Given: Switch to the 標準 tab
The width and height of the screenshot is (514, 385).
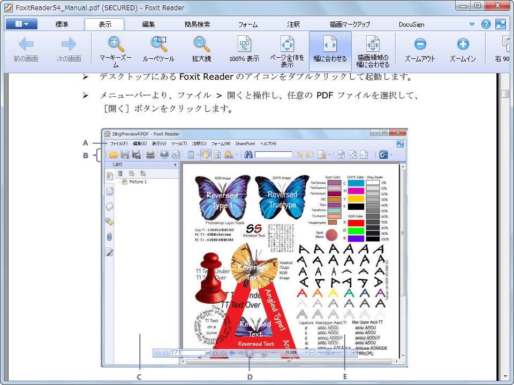Looking at the screenshot, I should pyautogui.click(x=62, y=24).
